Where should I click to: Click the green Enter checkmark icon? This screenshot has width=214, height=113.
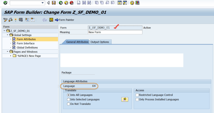click(5, 3)
